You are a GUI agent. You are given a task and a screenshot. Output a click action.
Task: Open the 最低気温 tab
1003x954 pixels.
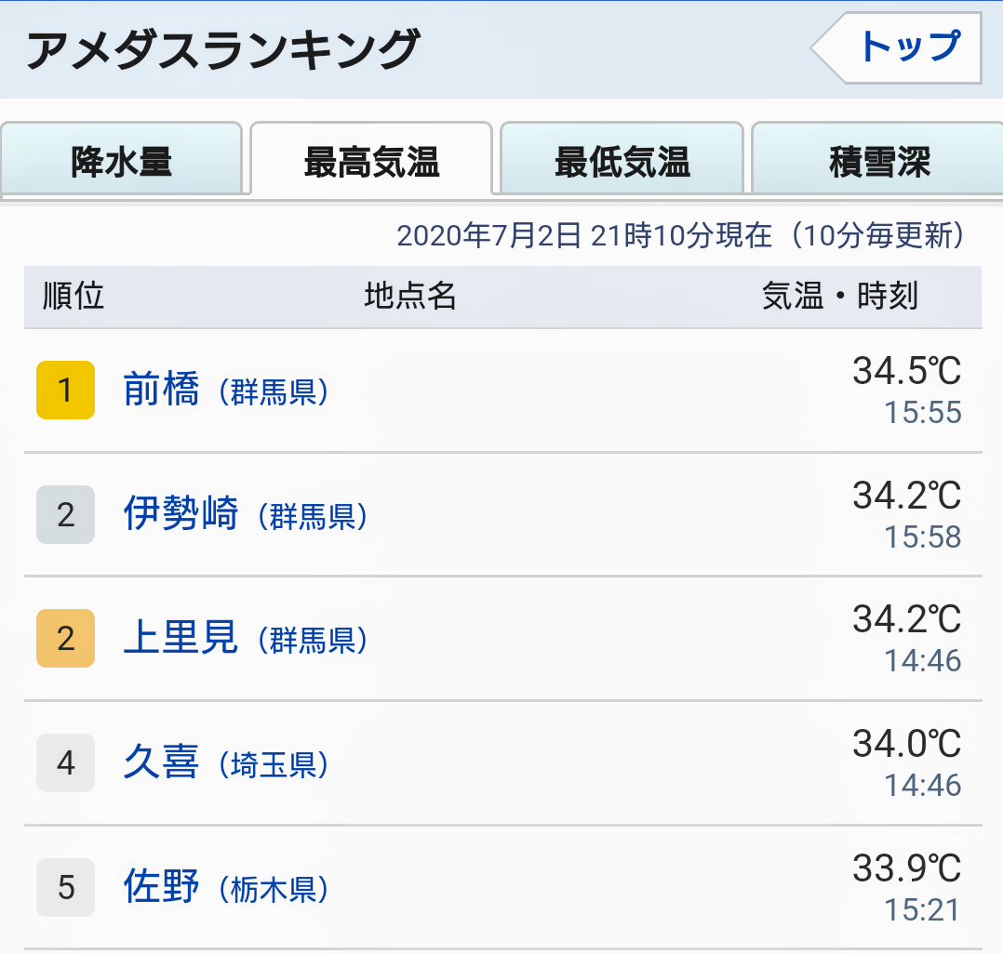622,159
